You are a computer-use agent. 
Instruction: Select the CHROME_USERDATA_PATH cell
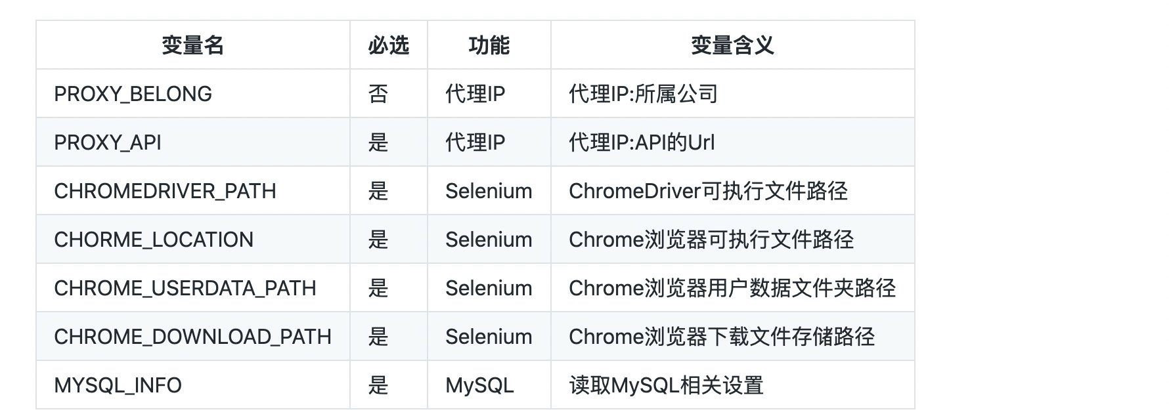pos(185,288)
